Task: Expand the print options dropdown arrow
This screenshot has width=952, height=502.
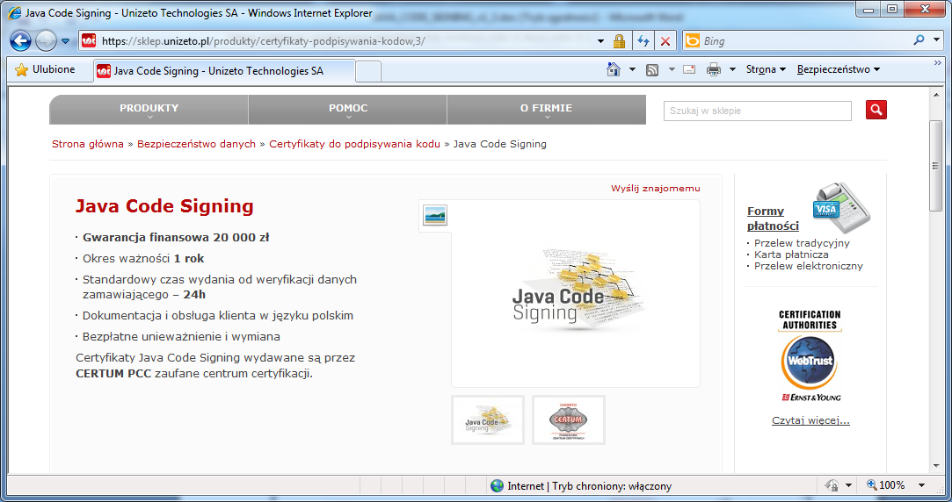Action: (732, 69)
